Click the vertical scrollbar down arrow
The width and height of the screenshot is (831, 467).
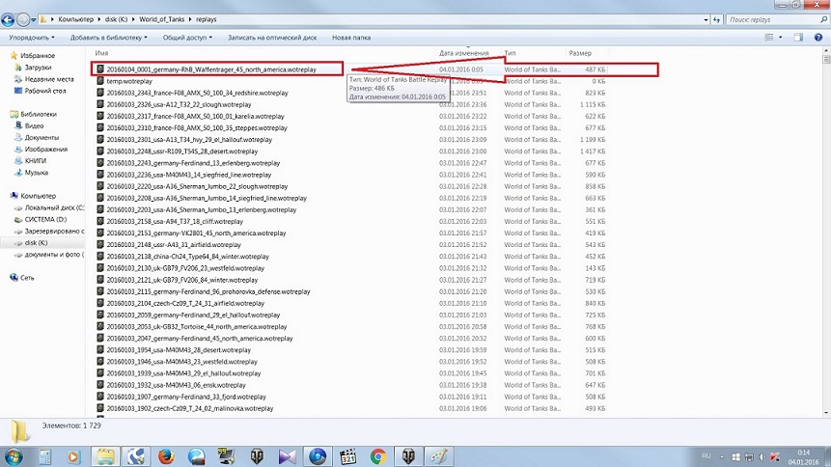click(826, 413)
